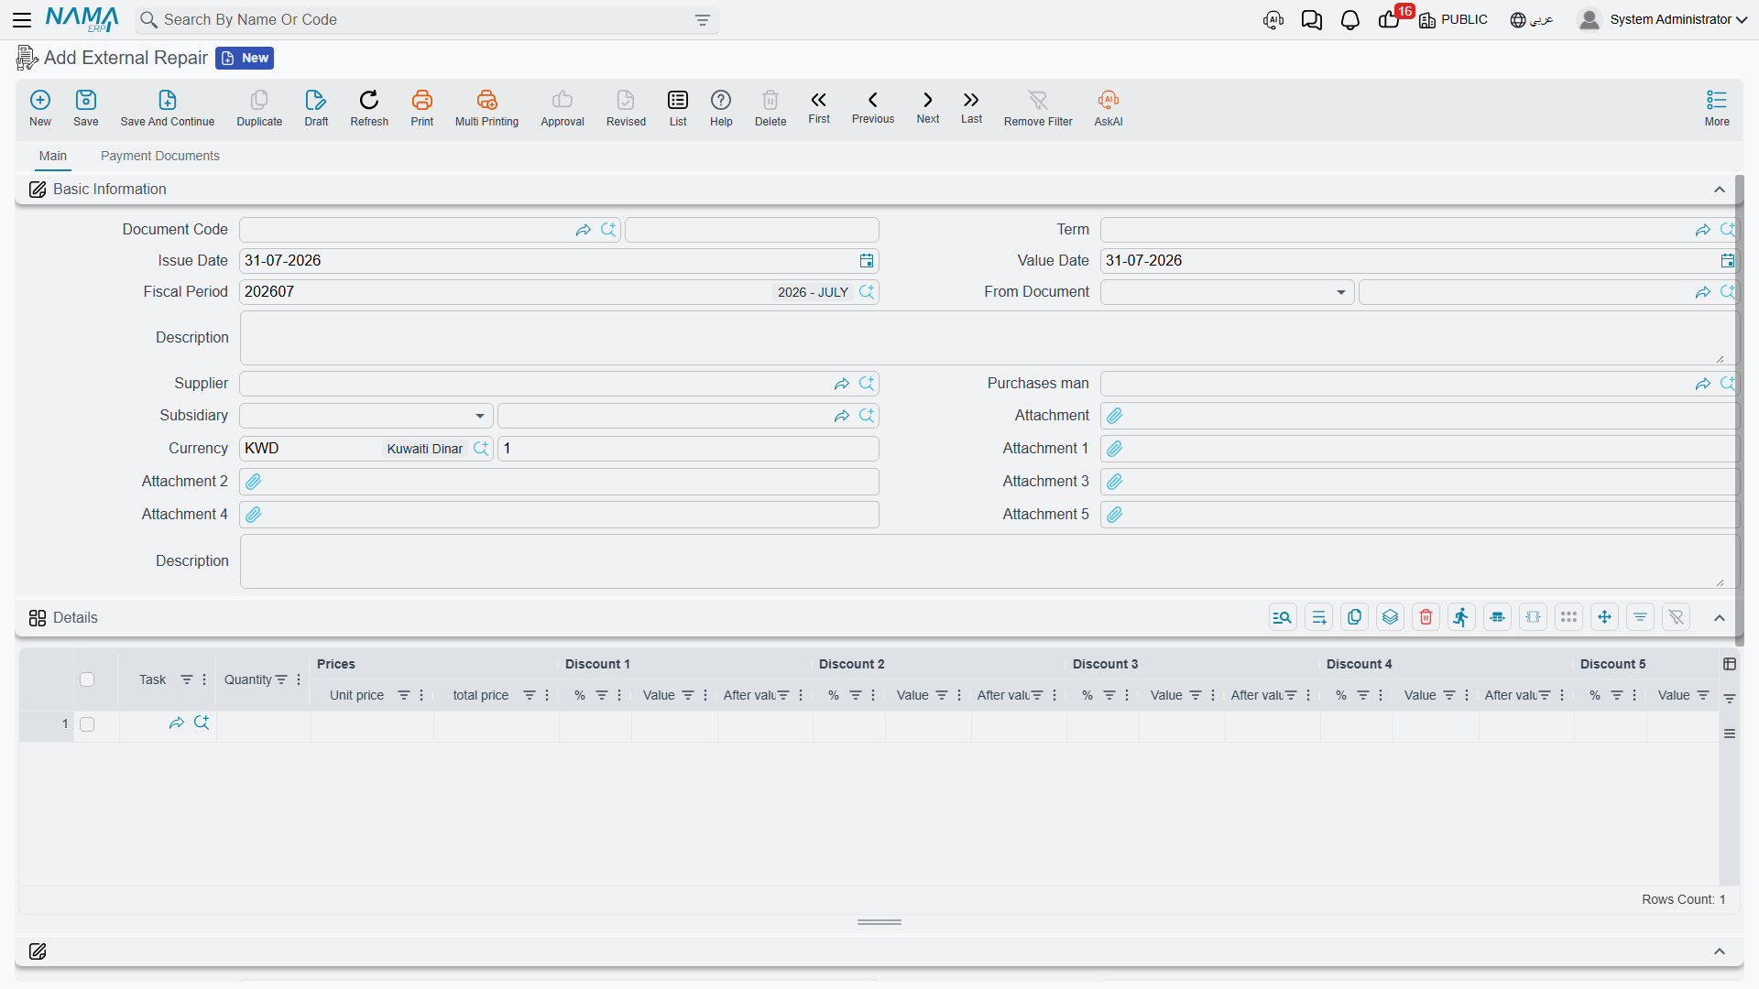Click the first Description text area
This screenshot has width=1759, height=989.
[988, 338]
